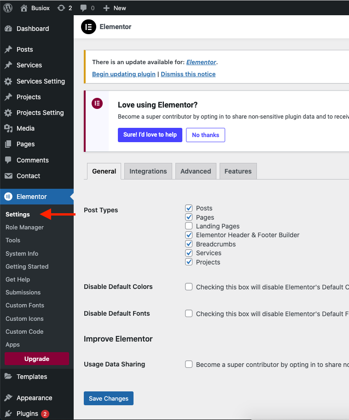The width and height of the screenshot is (349, 420).
Task: Open the comments bubble icon in admin bar
Action: tap(83, 8)
